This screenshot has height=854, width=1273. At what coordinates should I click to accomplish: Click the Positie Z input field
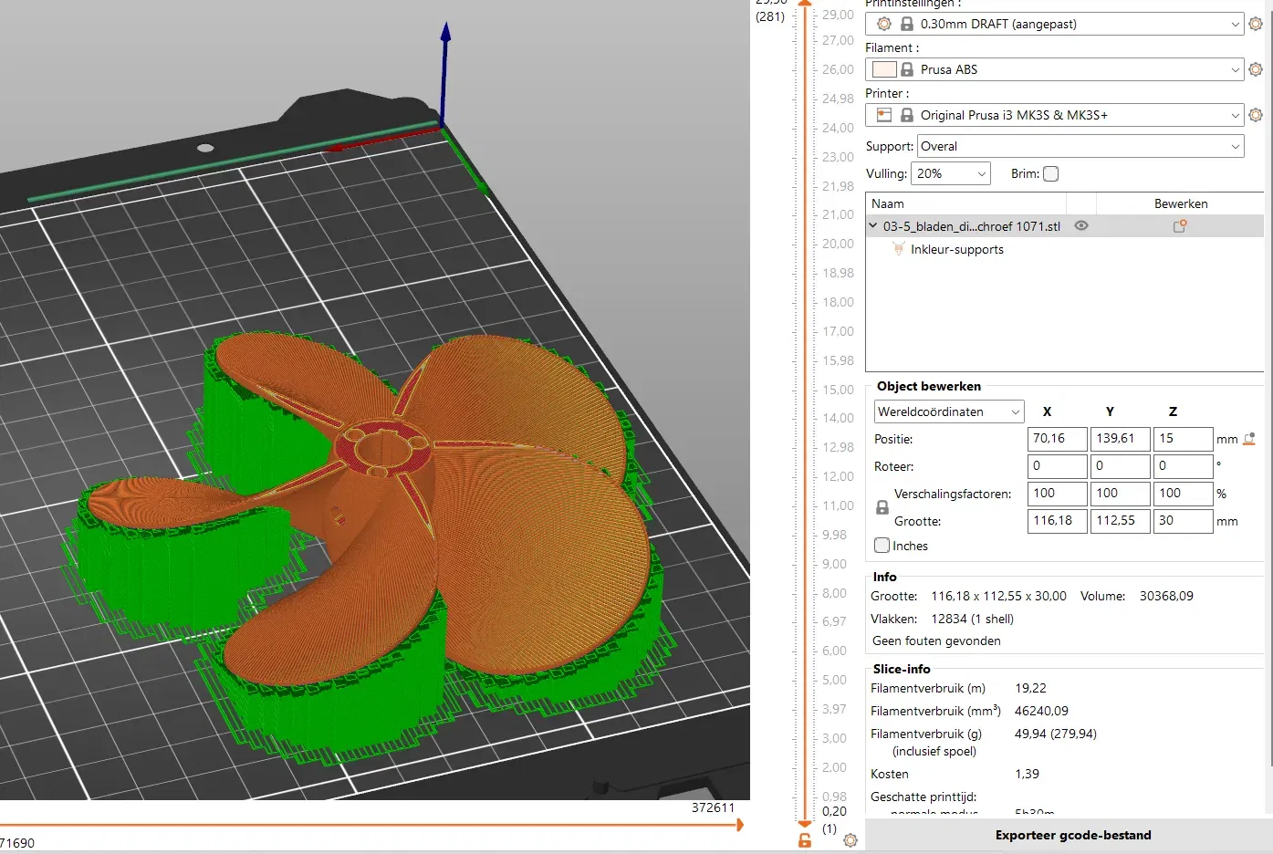pos(1182,439)
